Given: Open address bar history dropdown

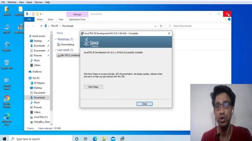Looking at the screenshot, I should click(x=156, y=26).
